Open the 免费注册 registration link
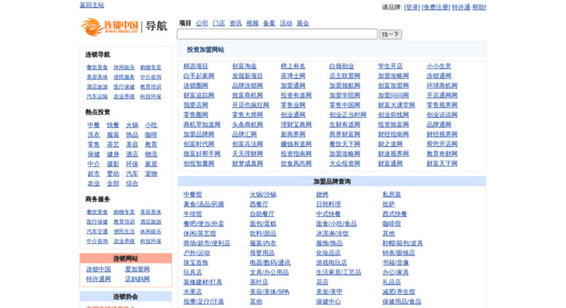Viewport: 566px width, 308px height. tap(436, 7)
